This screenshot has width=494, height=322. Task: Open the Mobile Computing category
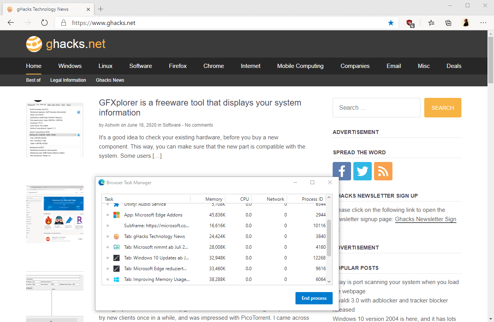click(x=300, y=66)
